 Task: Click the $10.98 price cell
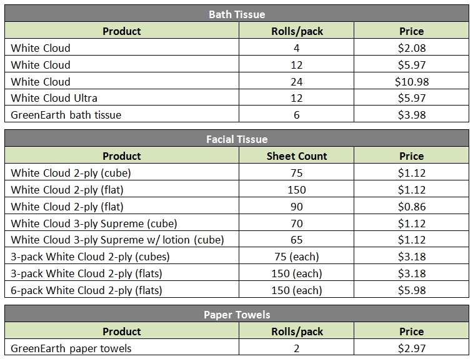pyautogui.click(x=411, y=82)
